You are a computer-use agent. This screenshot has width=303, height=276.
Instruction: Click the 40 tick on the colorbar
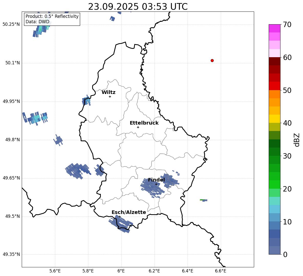point(287,123)
